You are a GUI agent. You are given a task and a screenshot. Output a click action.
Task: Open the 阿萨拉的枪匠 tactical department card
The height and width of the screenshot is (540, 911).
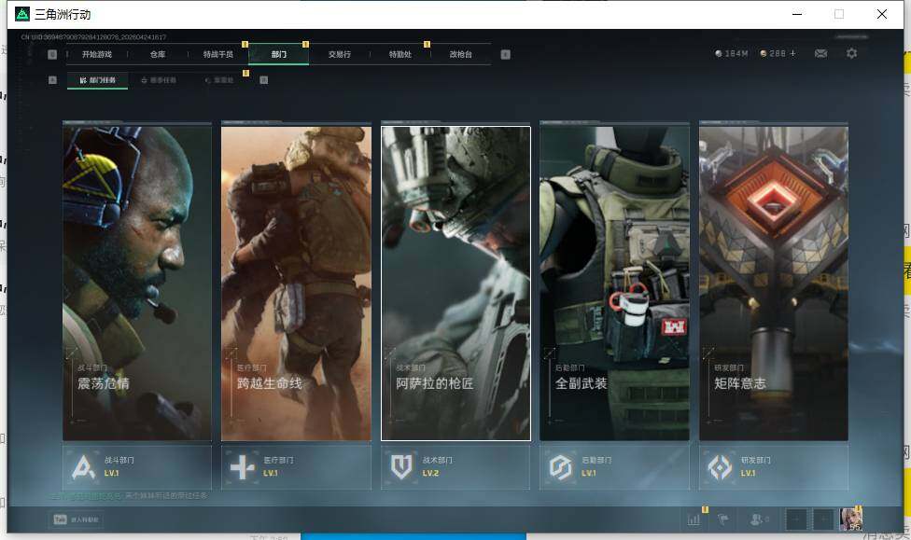455,283
